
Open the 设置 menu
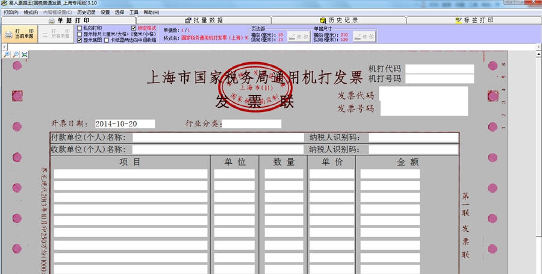click(x=105, y=13)
